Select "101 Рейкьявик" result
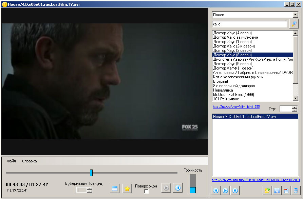303x199 pixels. [x=252, y=99]
